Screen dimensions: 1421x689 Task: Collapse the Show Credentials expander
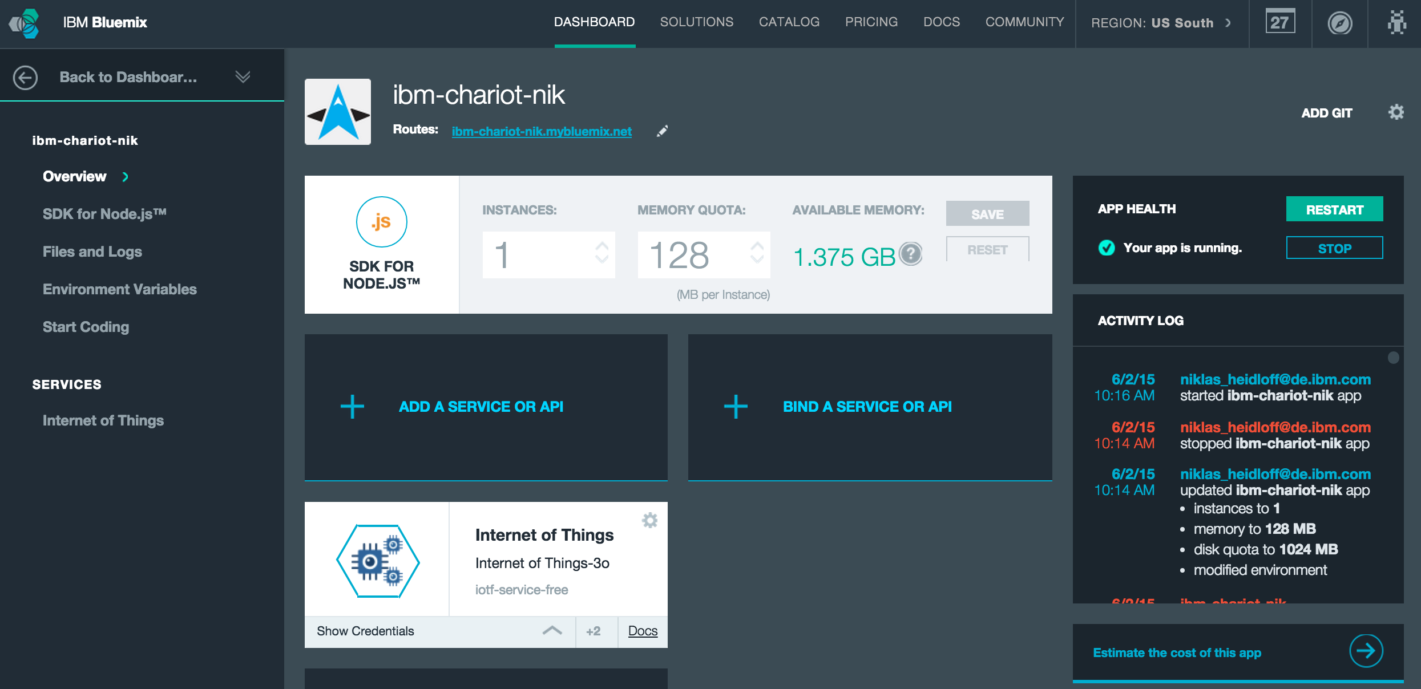pyautogui.click(x=552, y=631)
